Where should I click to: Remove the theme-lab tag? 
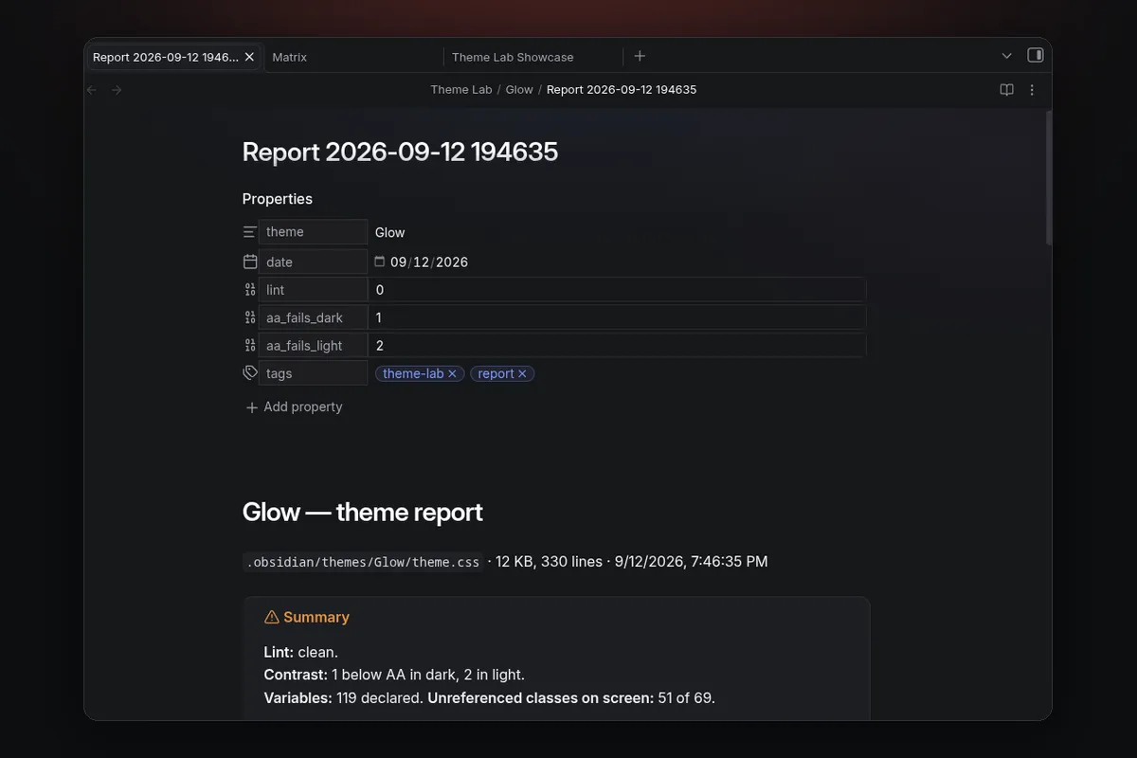[453, 374]
